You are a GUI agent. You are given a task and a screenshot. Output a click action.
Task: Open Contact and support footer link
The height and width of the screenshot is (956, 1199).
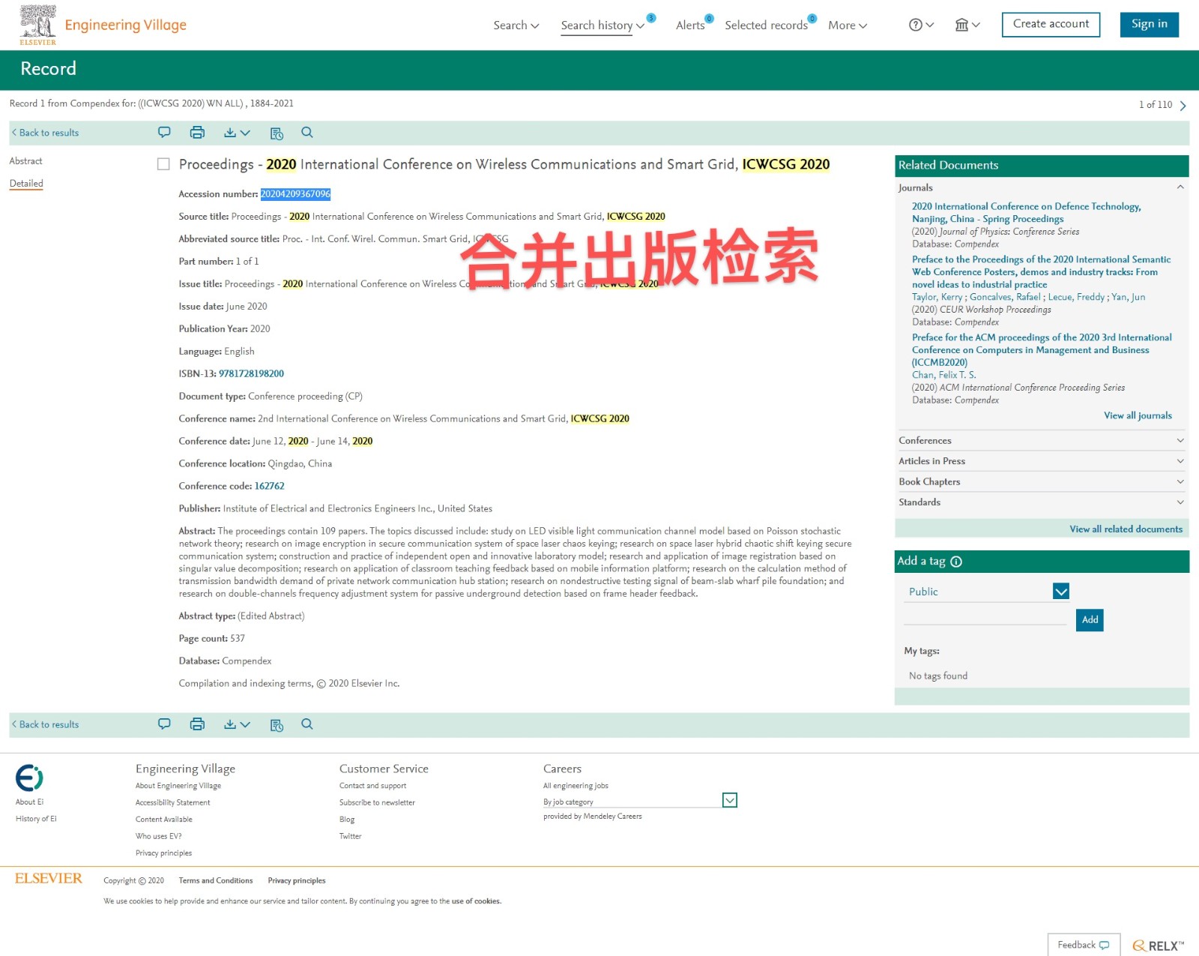click(x=372, y=786)
